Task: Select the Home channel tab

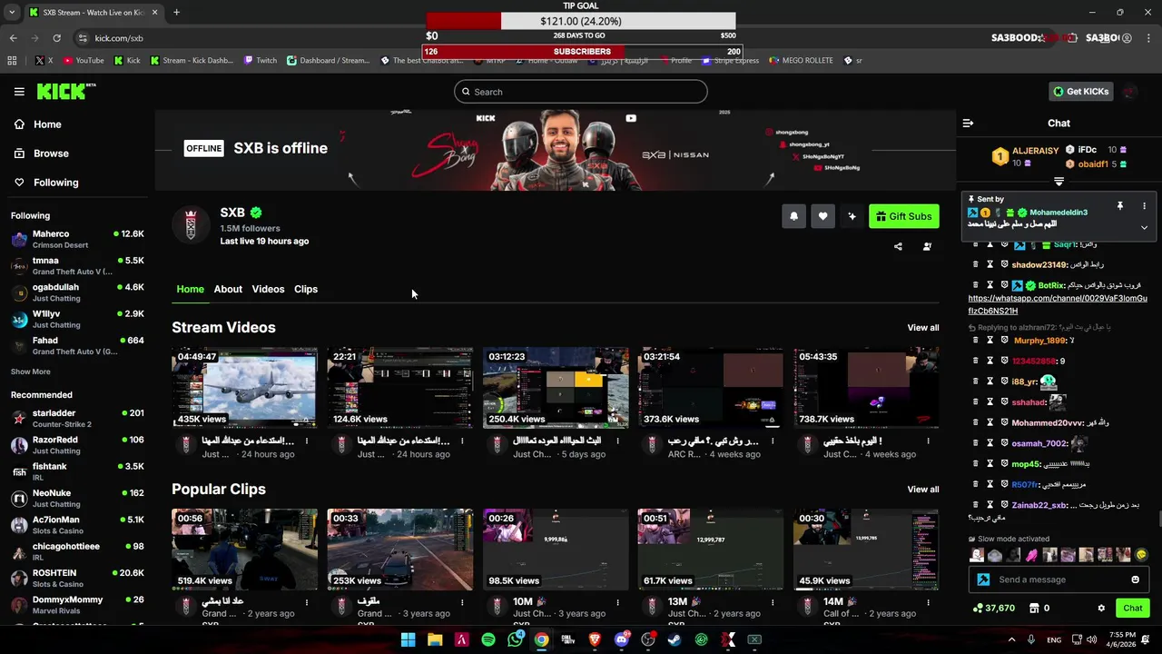Action: [x=190, y=289]
